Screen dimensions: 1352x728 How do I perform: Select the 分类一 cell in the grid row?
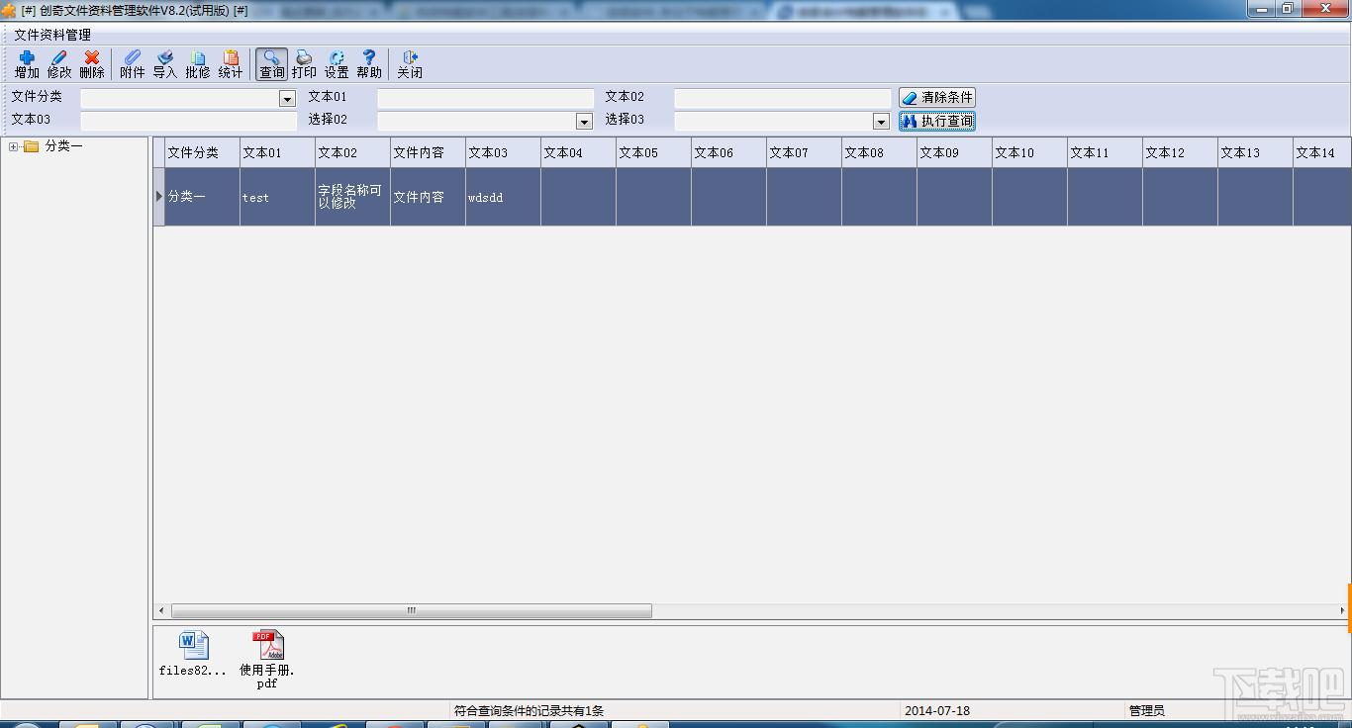pos(202,197)
